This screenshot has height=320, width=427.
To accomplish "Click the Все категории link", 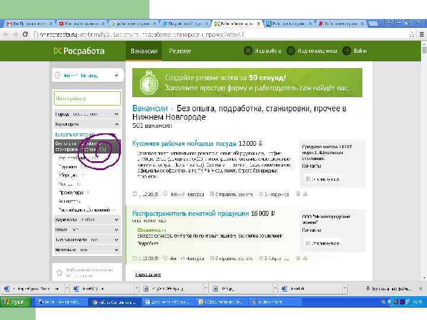I will point(74,135).
